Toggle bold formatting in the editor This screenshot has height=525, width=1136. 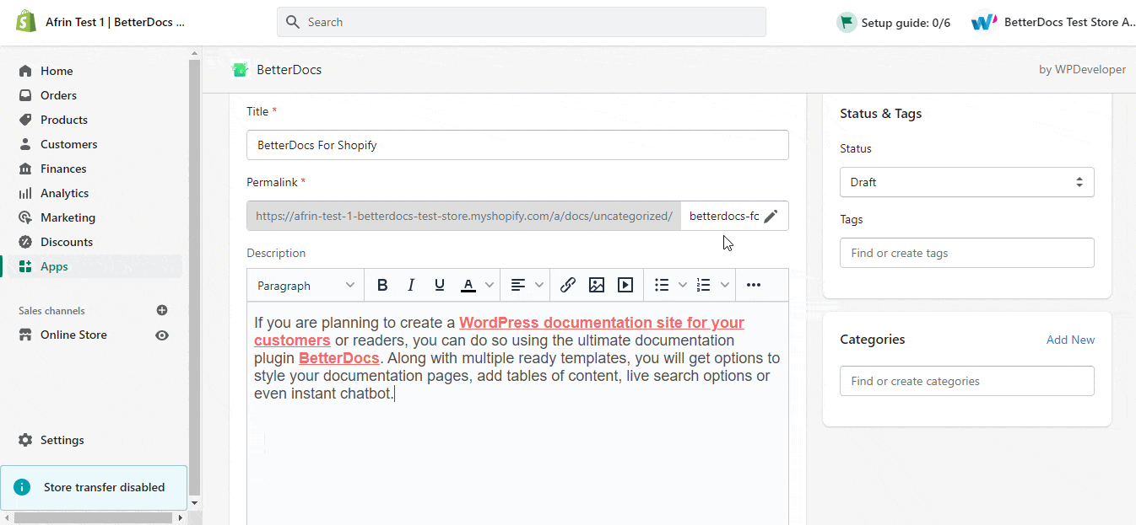point(382,284)
